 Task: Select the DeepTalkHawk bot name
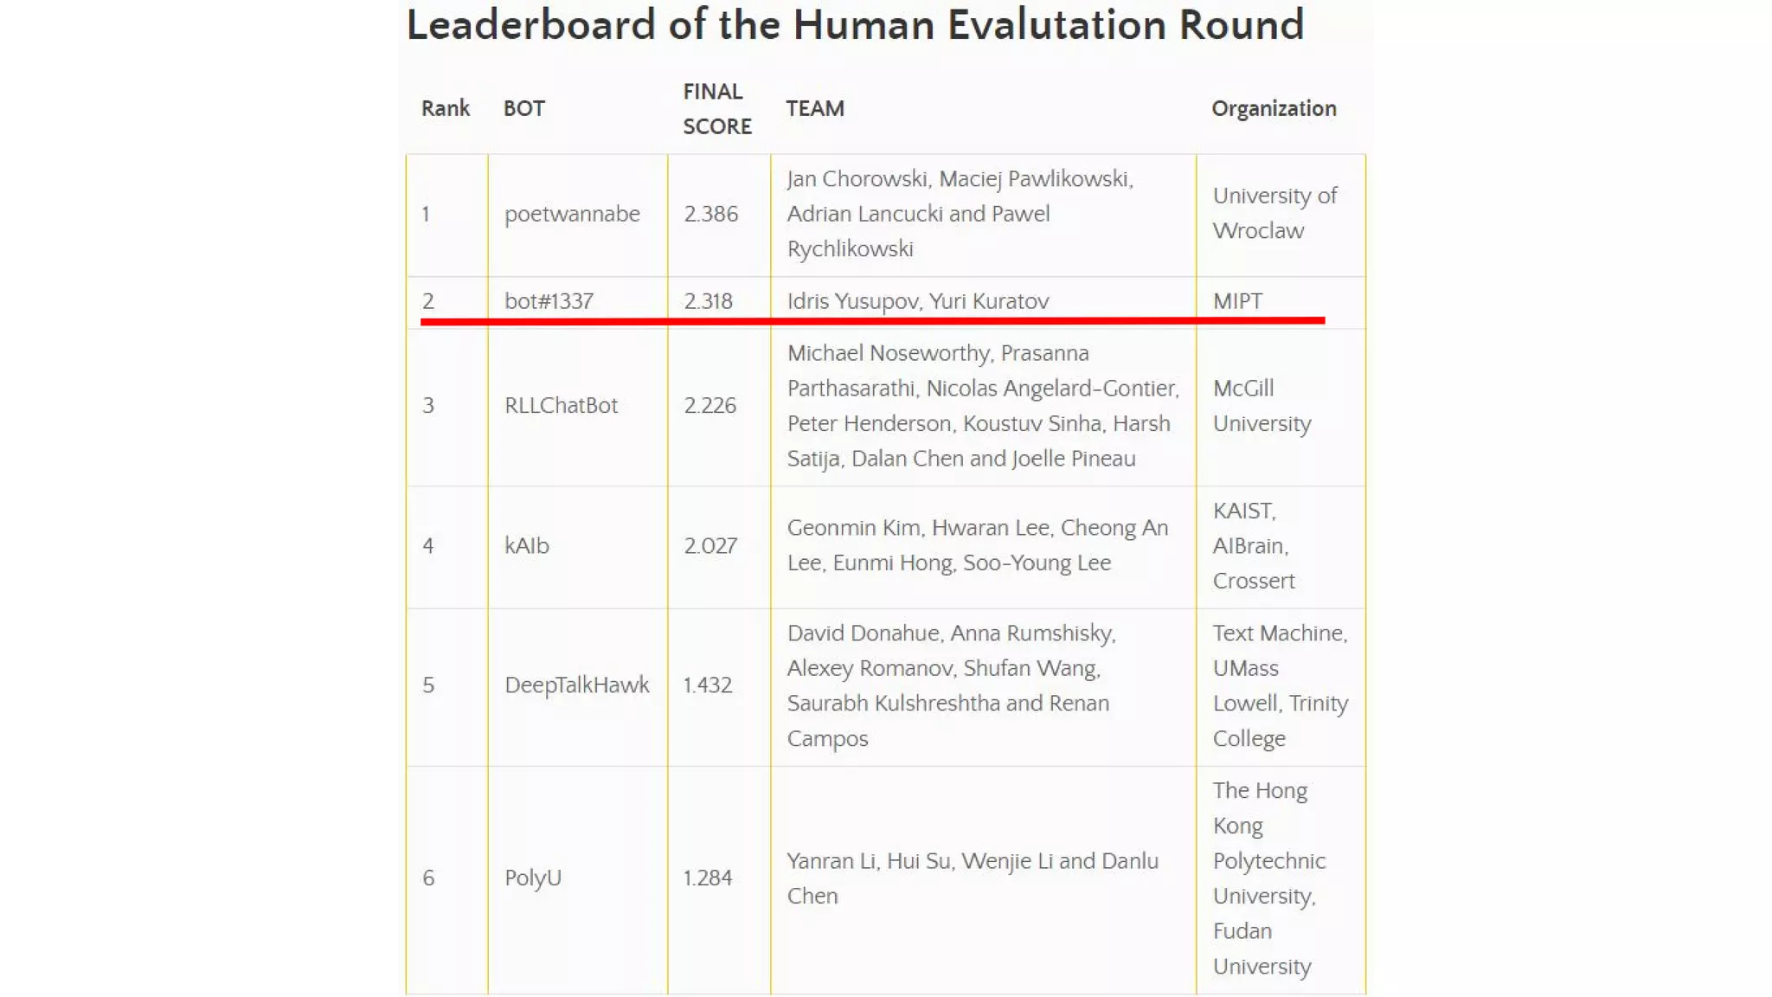pos(576,685)
